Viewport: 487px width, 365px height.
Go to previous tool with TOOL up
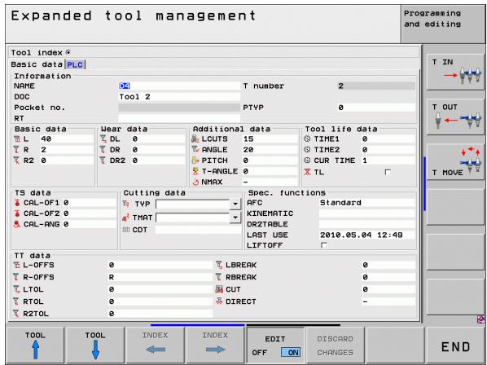point(35,345)
